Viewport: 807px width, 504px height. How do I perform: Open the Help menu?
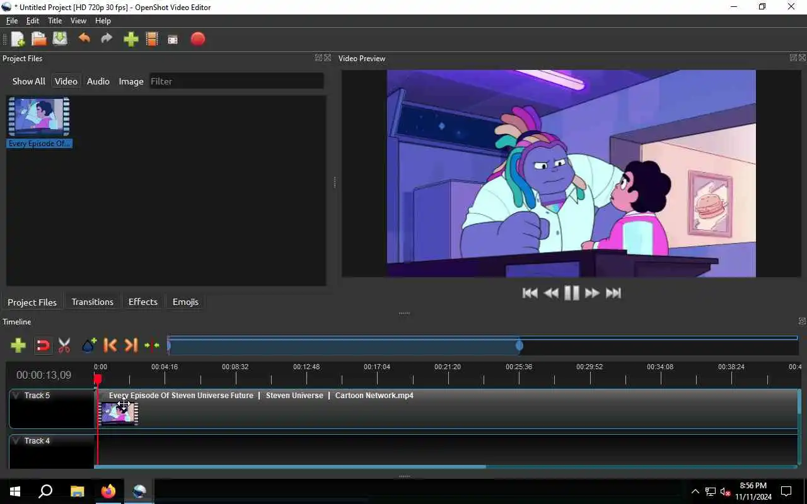[x=103, y=21]
